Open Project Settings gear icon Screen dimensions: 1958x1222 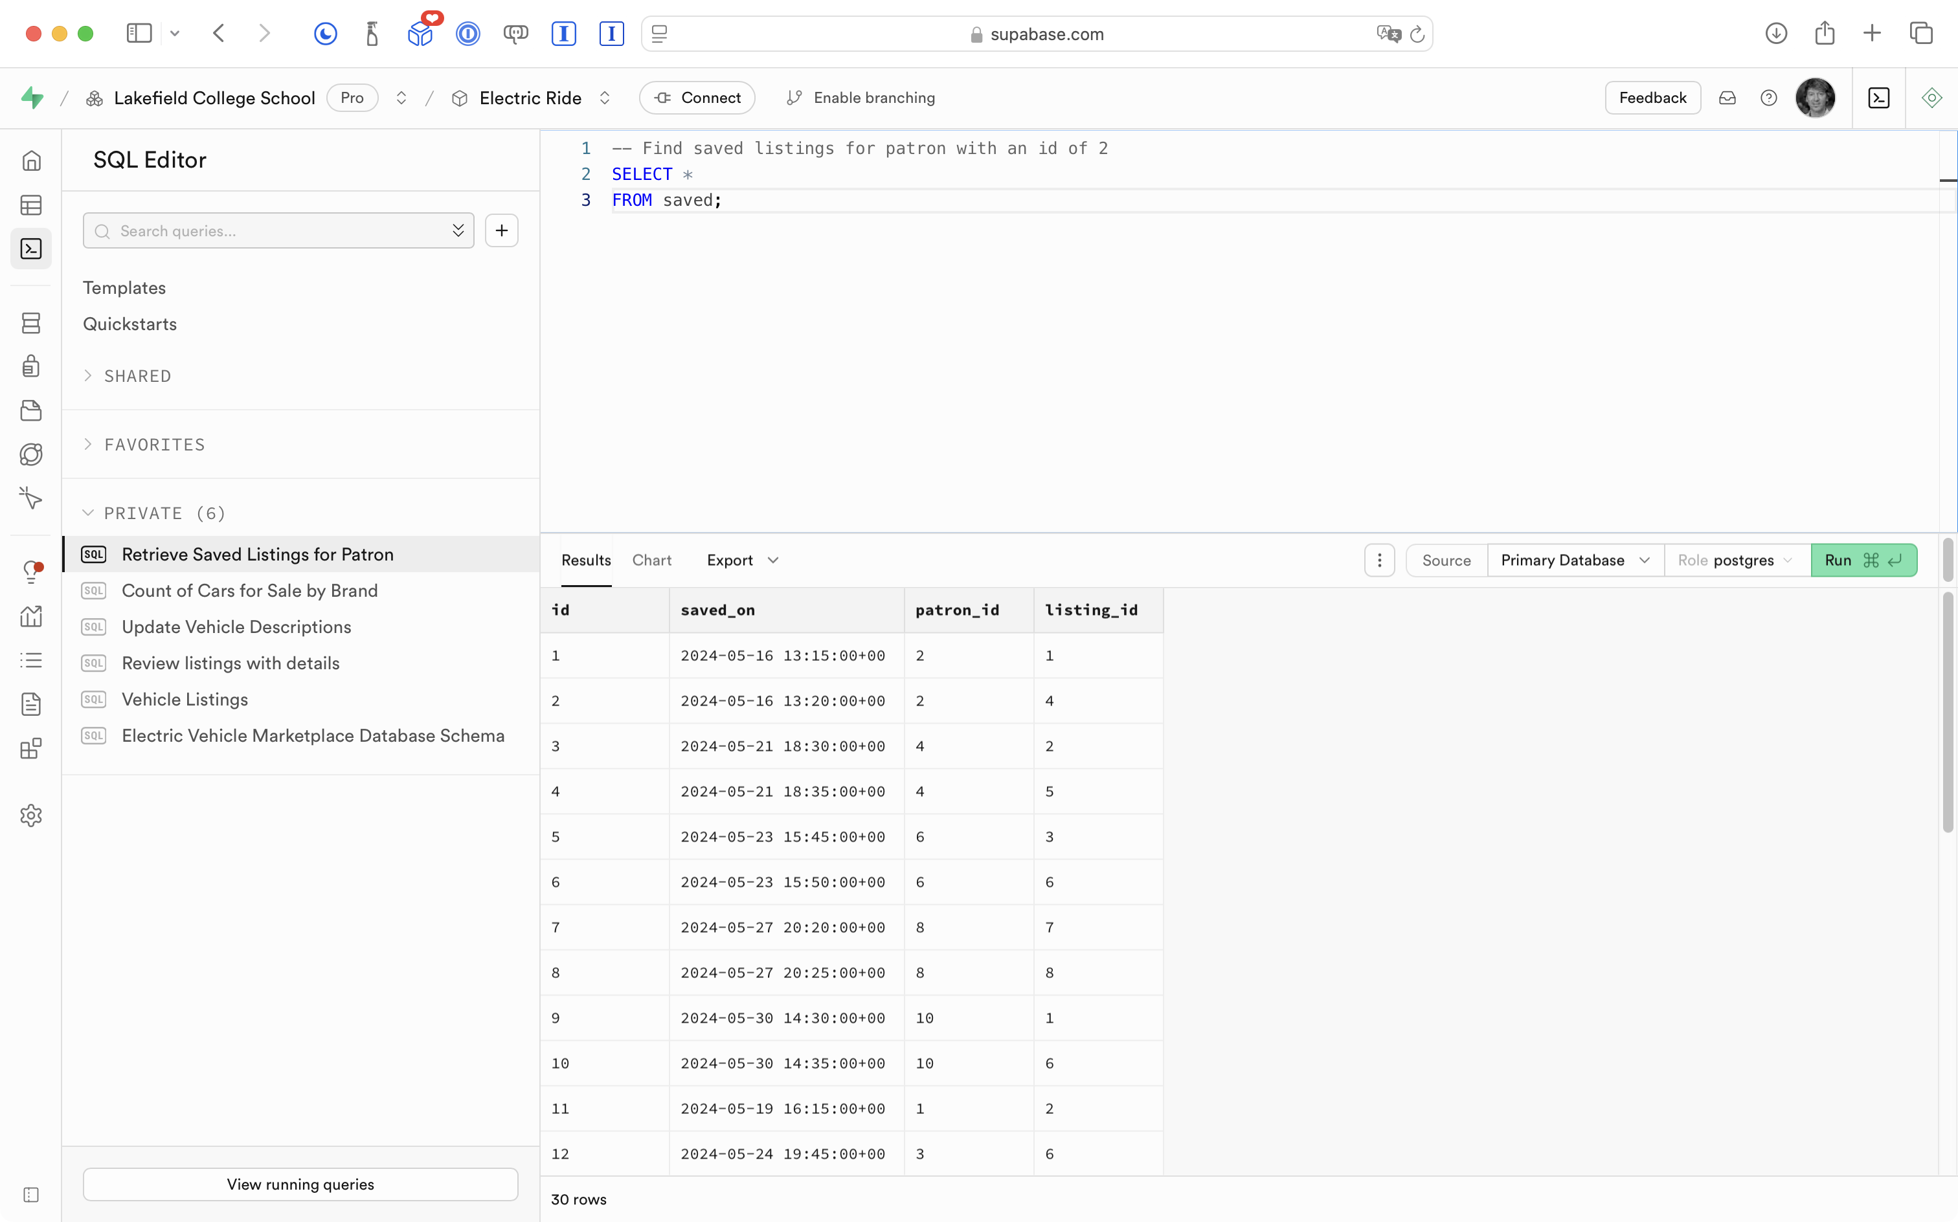click(30, 816)
